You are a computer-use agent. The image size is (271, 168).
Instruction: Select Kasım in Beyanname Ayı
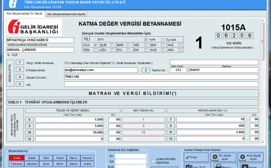pyautogui.click(x=73, y=164)
